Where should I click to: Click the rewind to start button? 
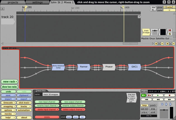click(x=146, y=99)
